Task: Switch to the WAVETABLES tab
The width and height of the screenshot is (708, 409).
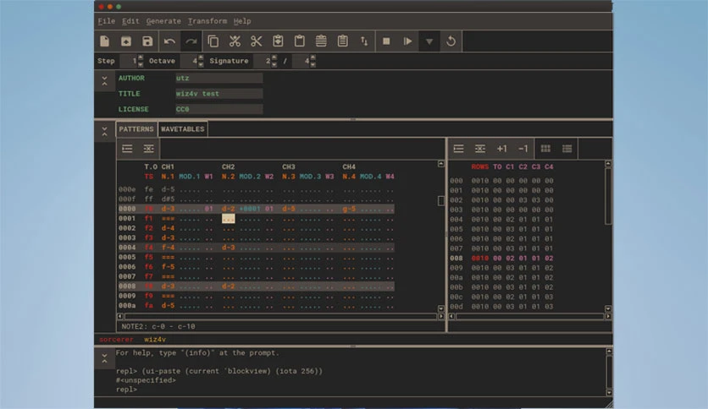Action: coord(183,129)
